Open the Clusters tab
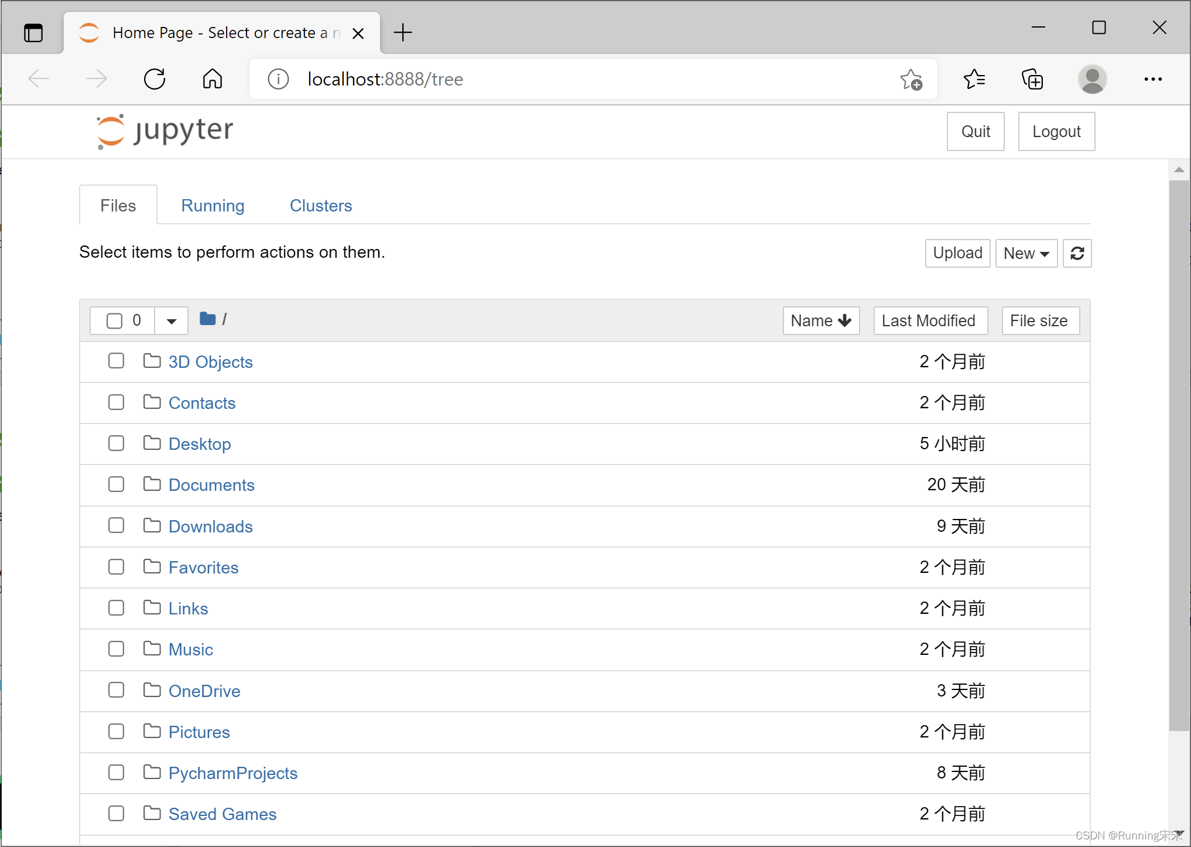 320,206
